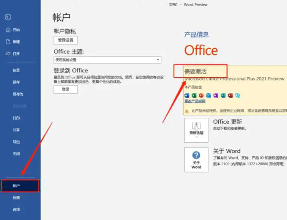Click the Word app icon under 本产品包含
The width and height of the screenshot is (287, 220).
[187, 96]
